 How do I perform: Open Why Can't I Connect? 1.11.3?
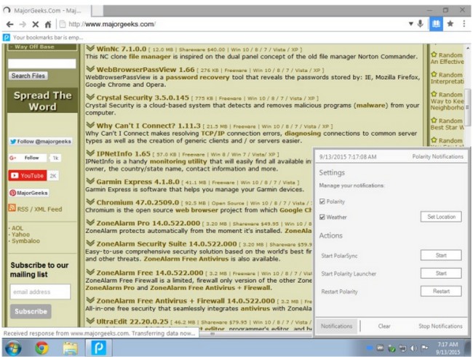148,126
